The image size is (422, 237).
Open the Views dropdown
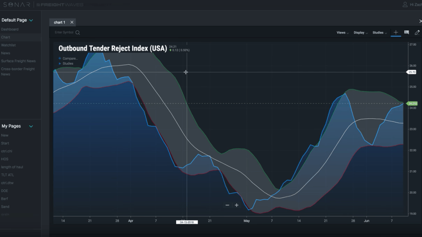pos(343,33)
